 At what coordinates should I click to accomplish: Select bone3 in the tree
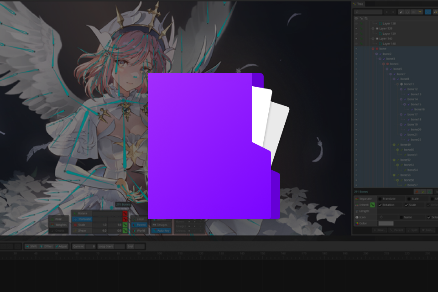391,59
